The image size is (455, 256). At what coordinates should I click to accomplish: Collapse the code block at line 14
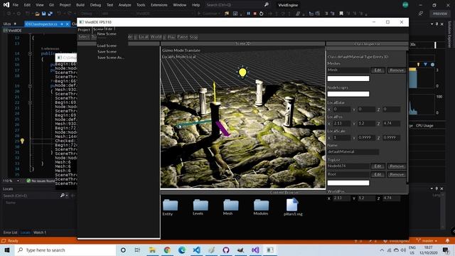click(30, 53)
